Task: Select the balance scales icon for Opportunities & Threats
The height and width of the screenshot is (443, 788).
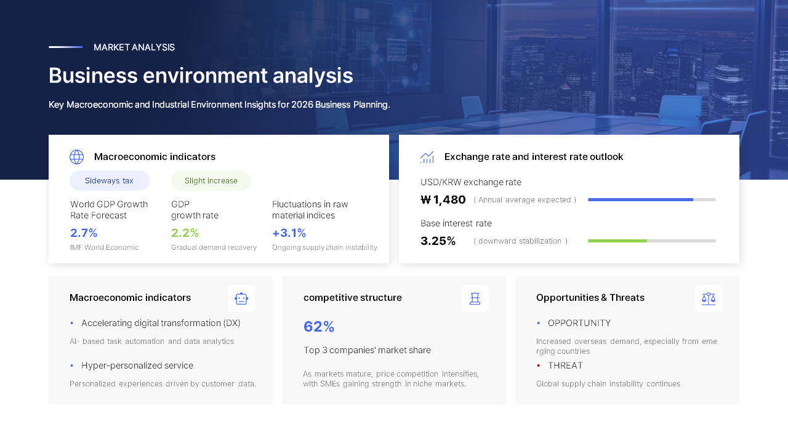Action: point(708,298)
